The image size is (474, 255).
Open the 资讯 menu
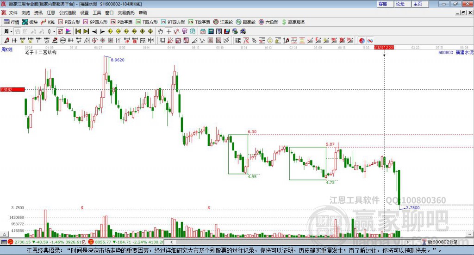point(38,12)
